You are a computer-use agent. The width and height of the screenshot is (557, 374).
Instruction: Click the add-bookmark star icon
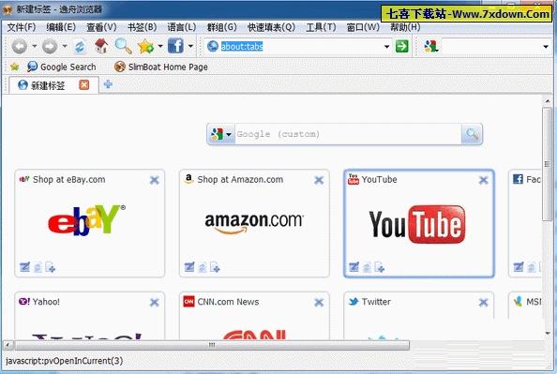pos(146,46)
